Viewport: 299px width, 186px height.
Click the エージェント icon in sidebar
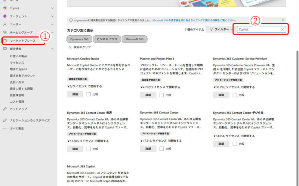[x=5, y=16]
